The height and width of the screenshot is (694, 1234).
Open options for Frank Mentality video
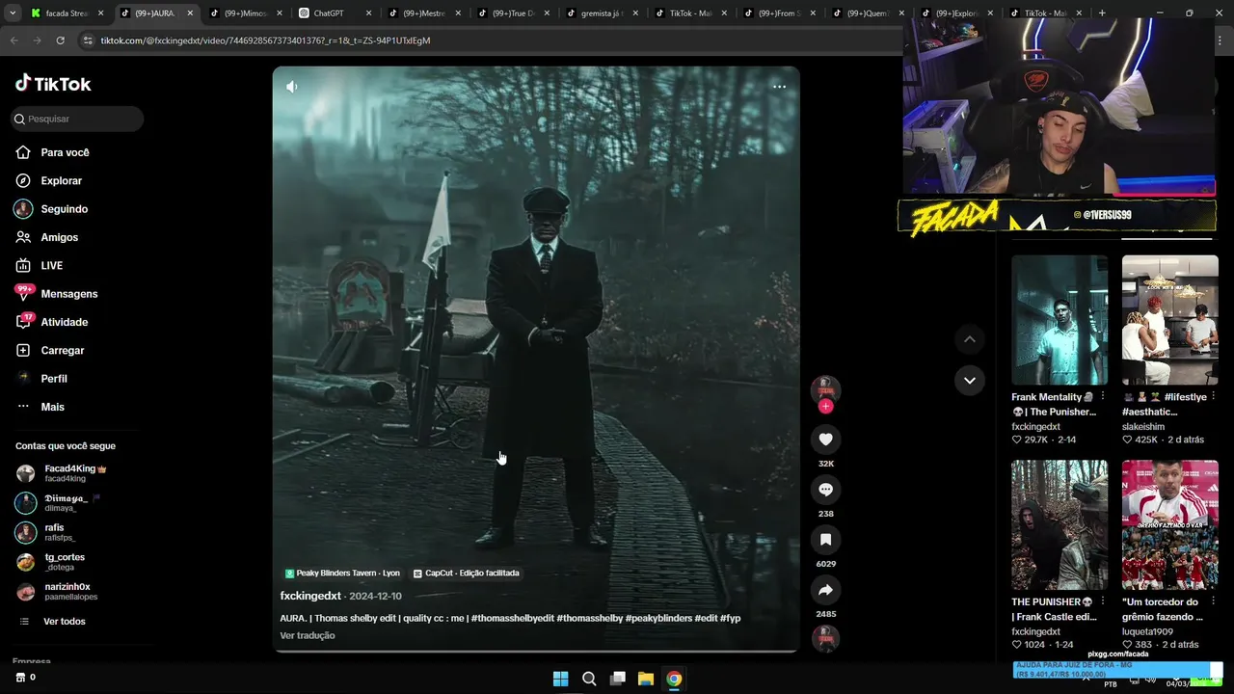click(1102, 397)
